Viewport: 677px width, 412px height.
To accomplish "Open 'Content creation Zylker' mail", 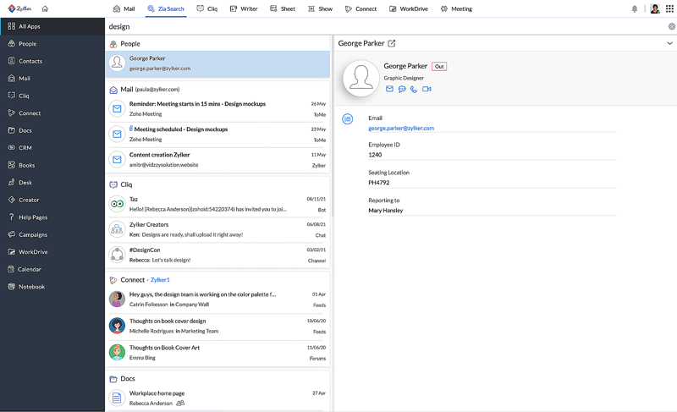I will coord(218,160).
